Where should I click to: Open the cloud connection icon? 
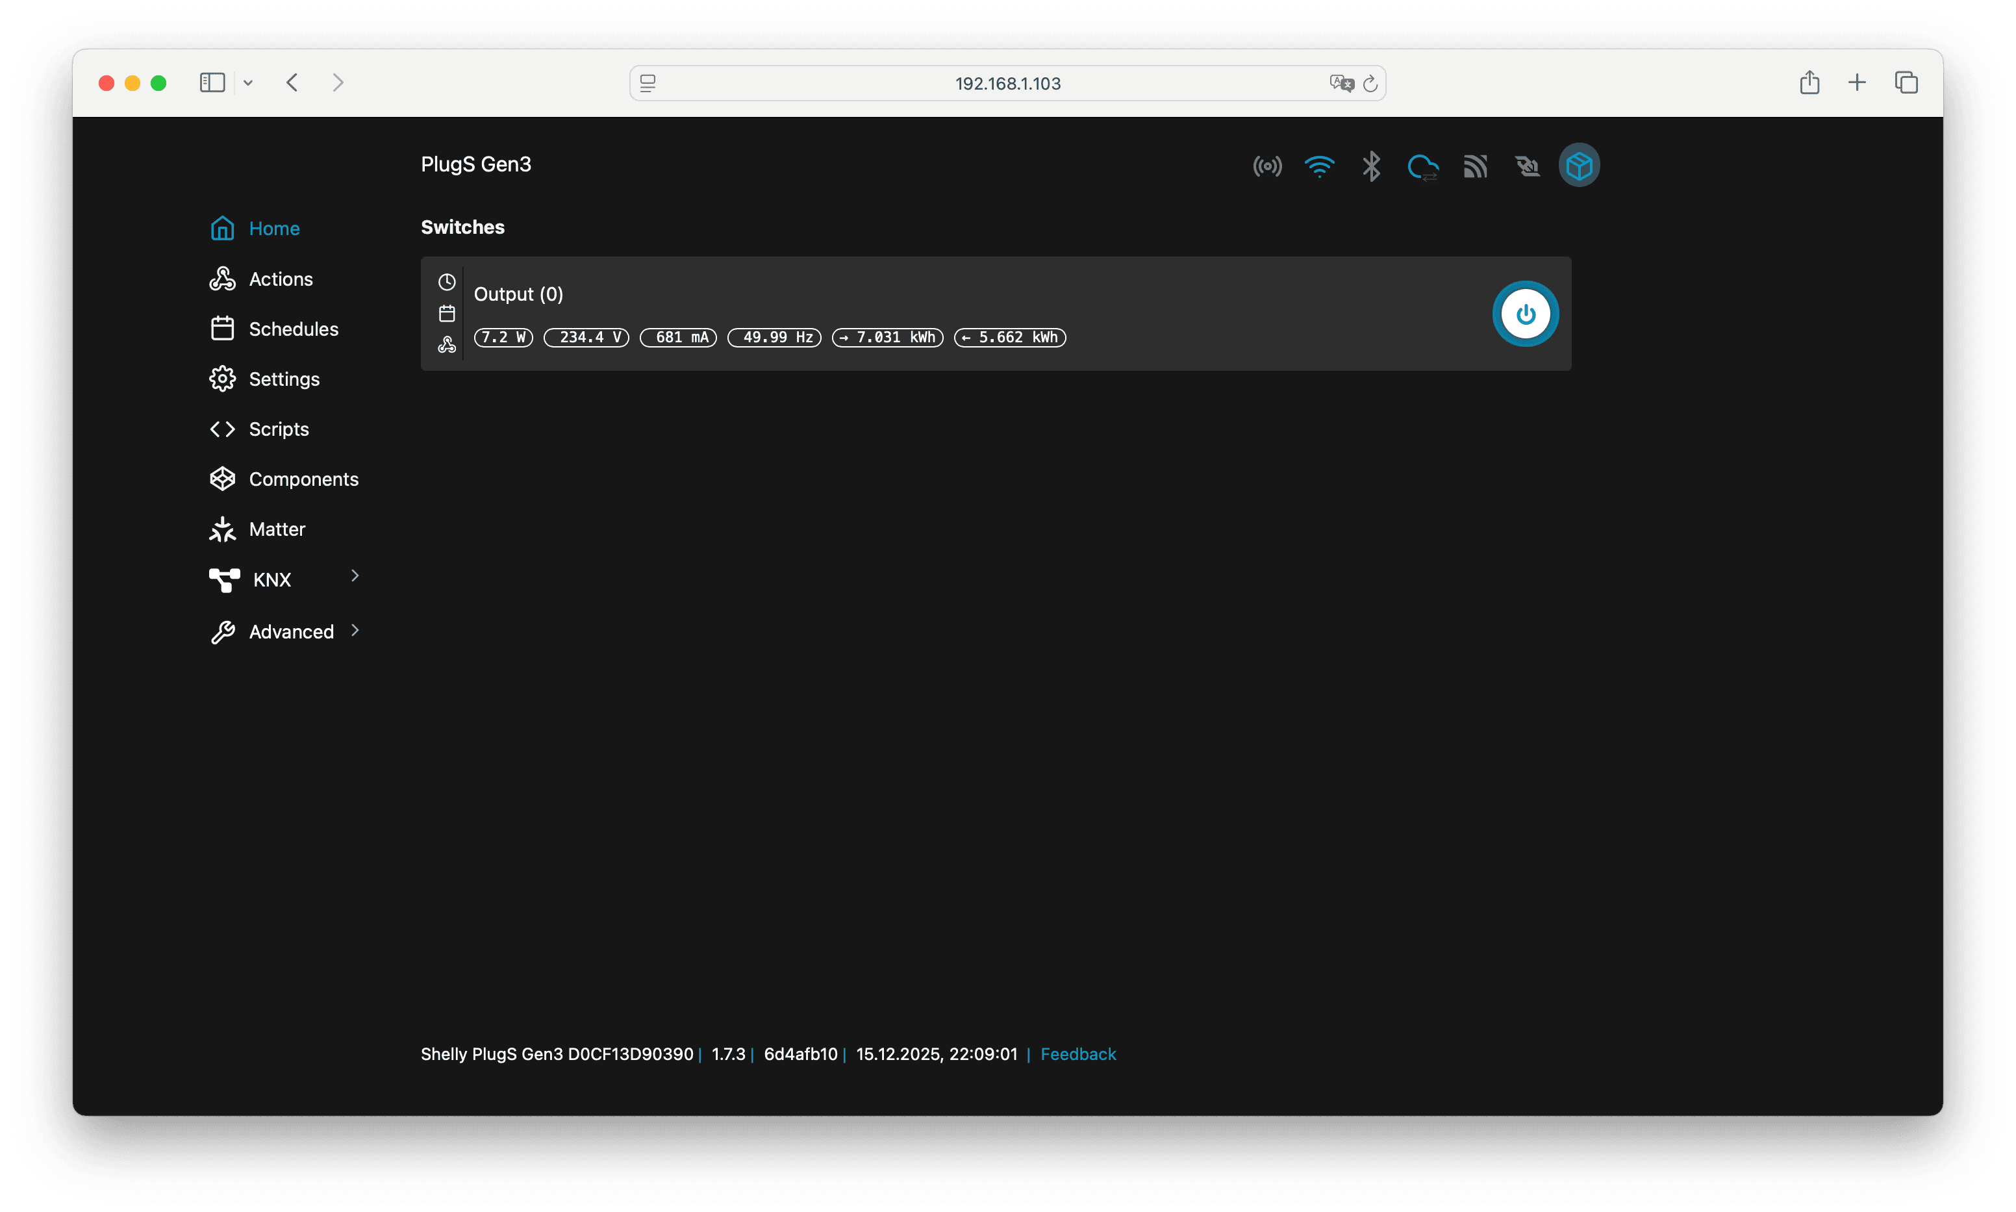[x=1422, y=167]
